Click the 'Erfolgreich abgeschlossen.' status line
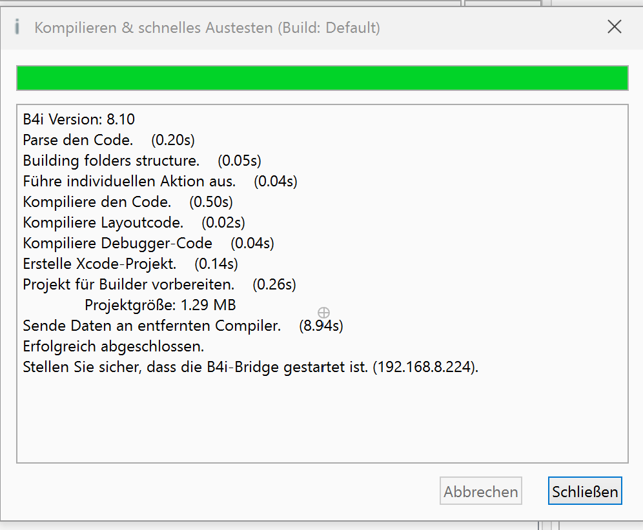 coord(114,346)
